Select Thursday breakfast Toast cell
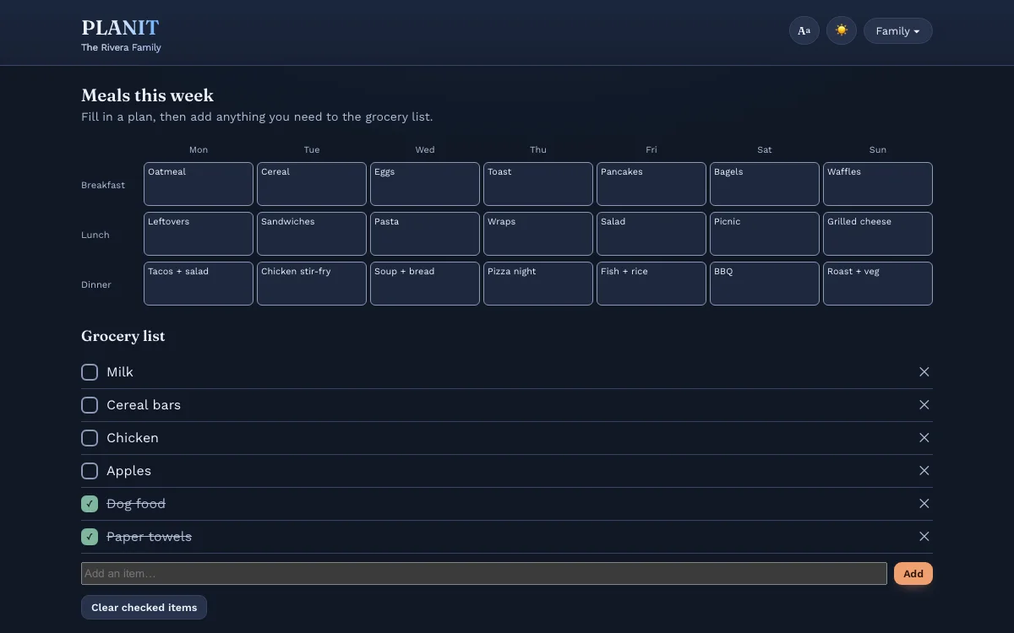 538,184
